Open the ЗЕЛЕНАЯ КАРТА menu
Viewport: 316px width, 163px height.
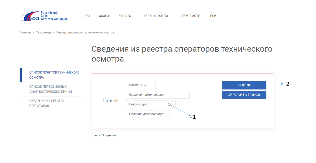click(156, 16)
